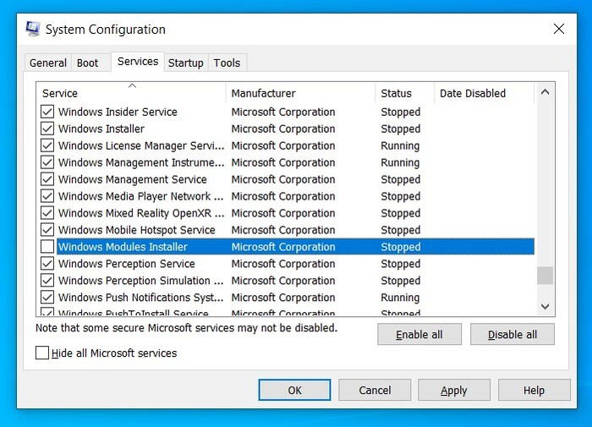
Task: Sort by the Service column header
Action: (x=131, y=93)
